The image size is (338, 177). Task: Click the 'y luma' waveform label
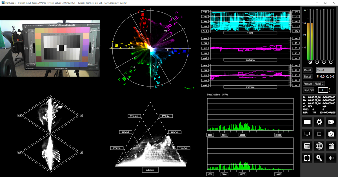tap(250, 33)
